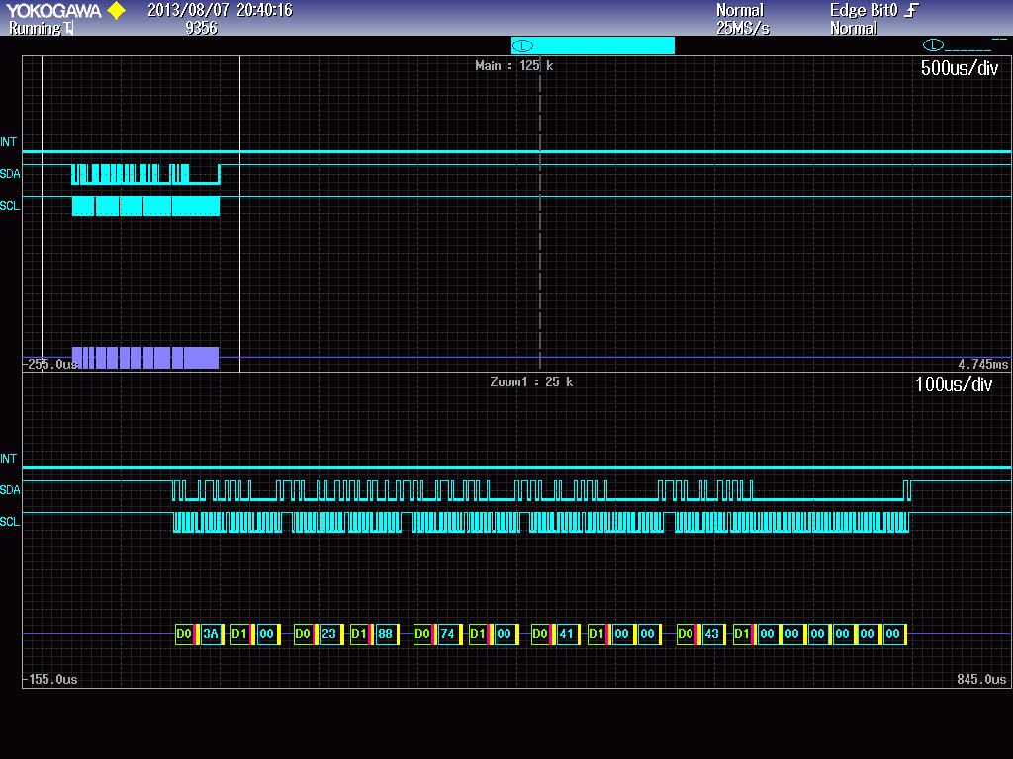The width and height of the screenshot is (1013, 759).
Task: Click the Normal trigger mode below Edge Bit0
Action: (x=854, y=28)
